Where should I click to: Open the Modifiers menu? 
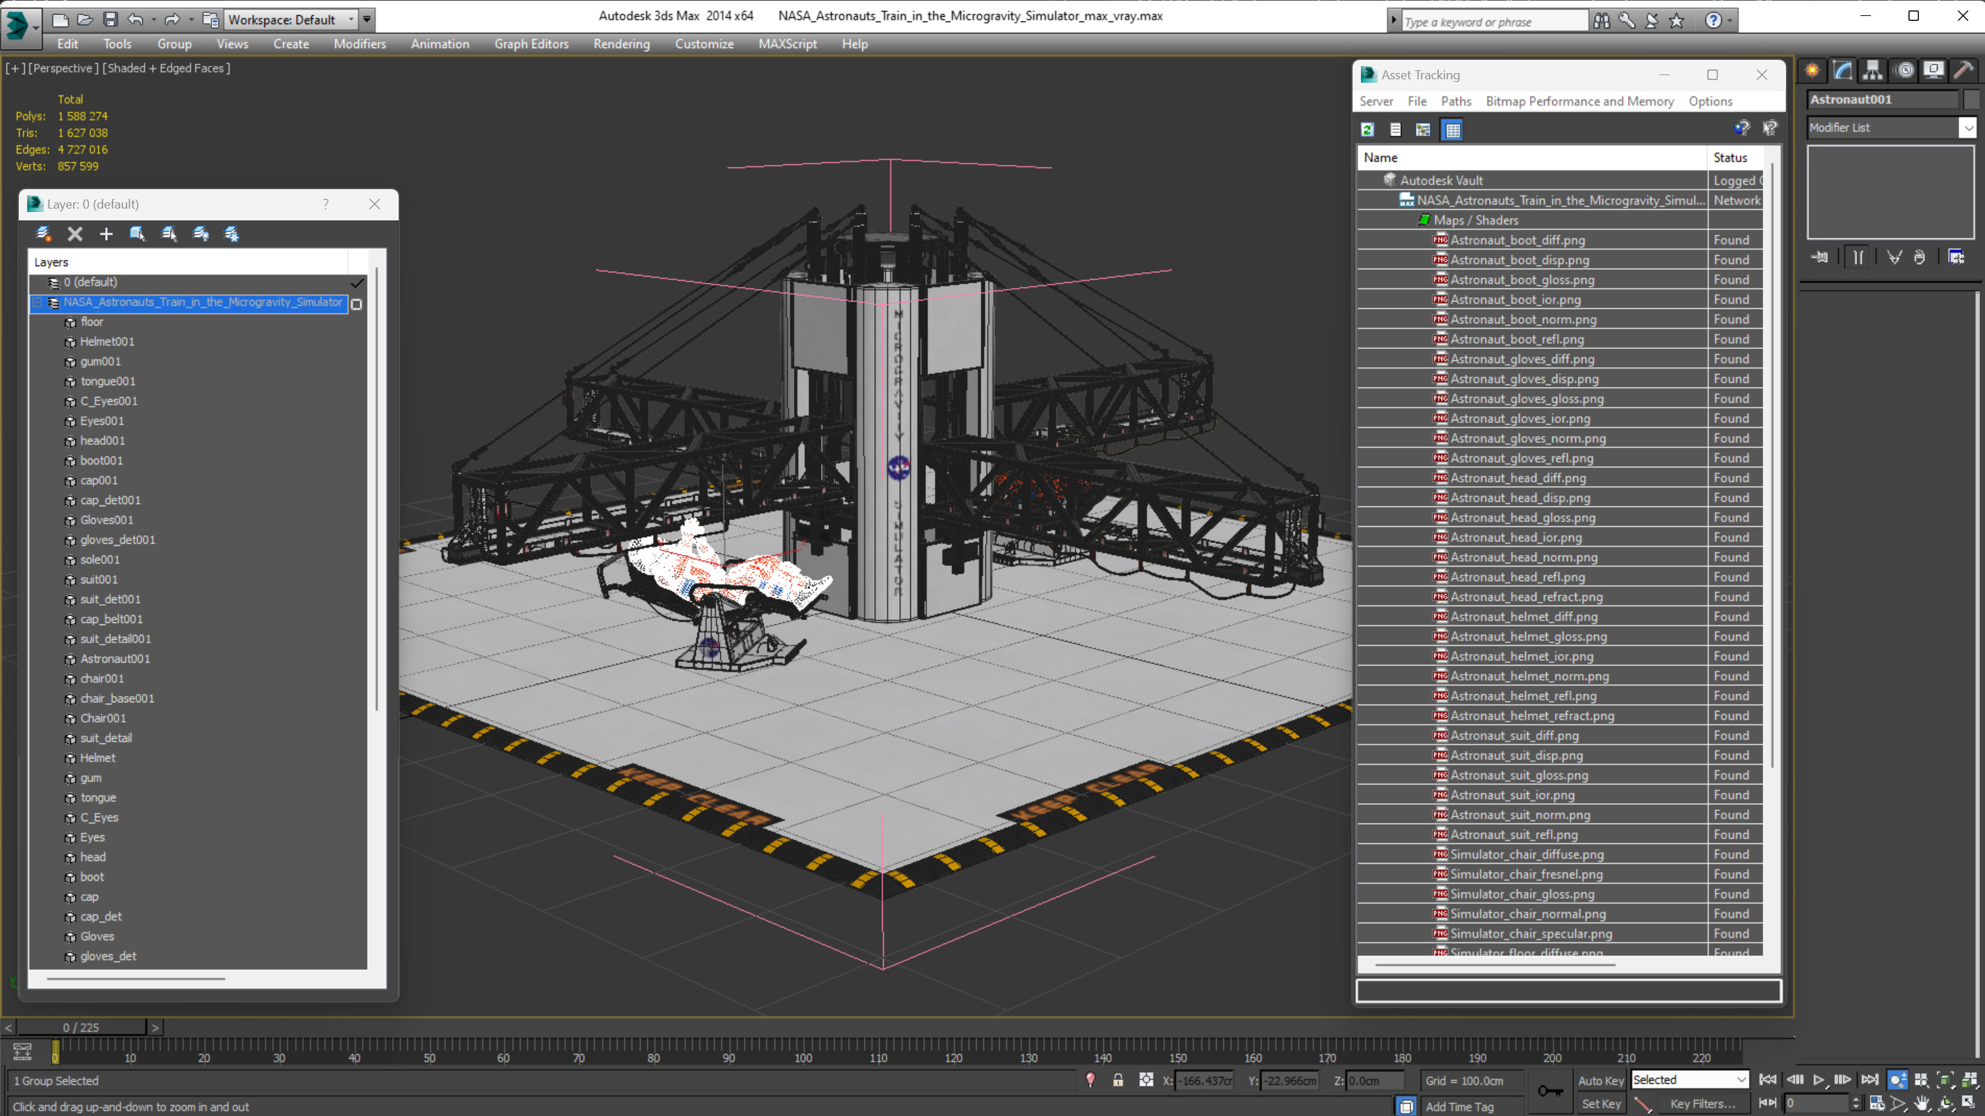point(360,44)
